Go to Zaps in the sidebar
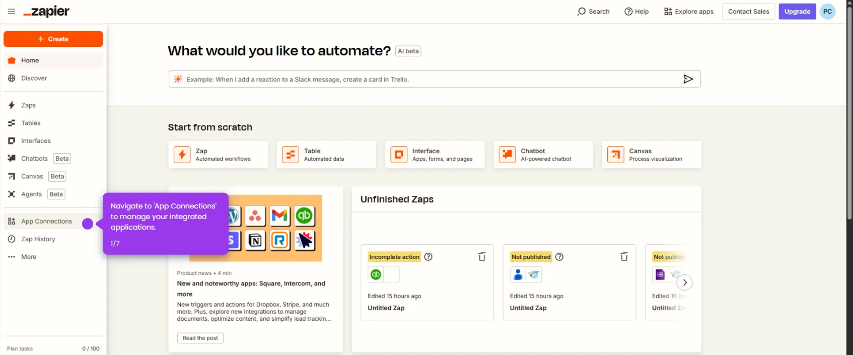 53,105
